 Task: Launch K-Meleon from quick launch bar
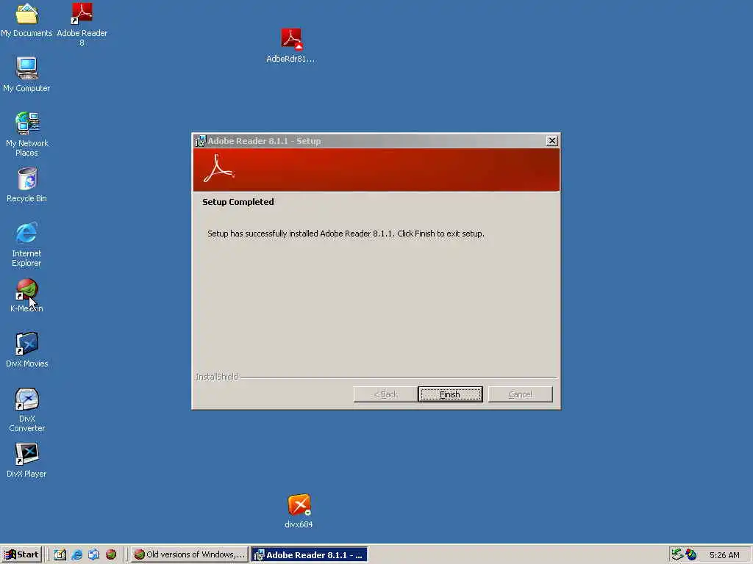coord(111,554)
